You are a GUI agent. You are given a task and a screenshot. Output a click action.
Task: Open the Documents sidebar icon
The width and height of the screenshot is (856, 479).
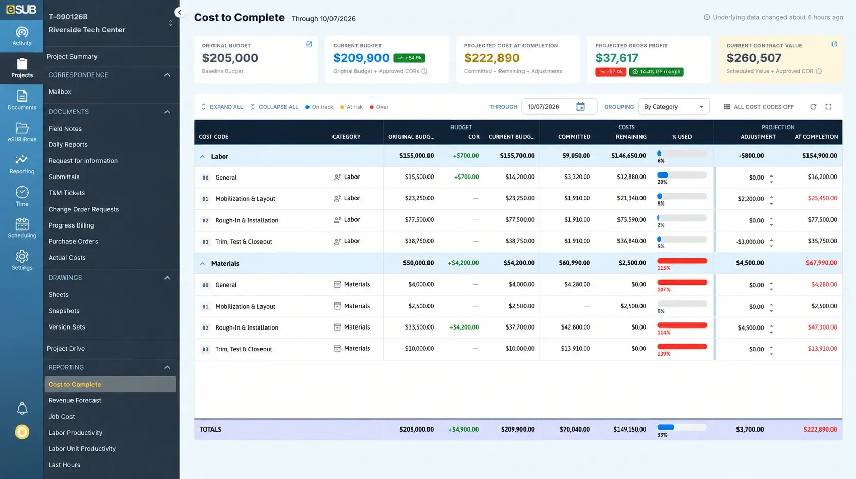click(x=21, y=100)
